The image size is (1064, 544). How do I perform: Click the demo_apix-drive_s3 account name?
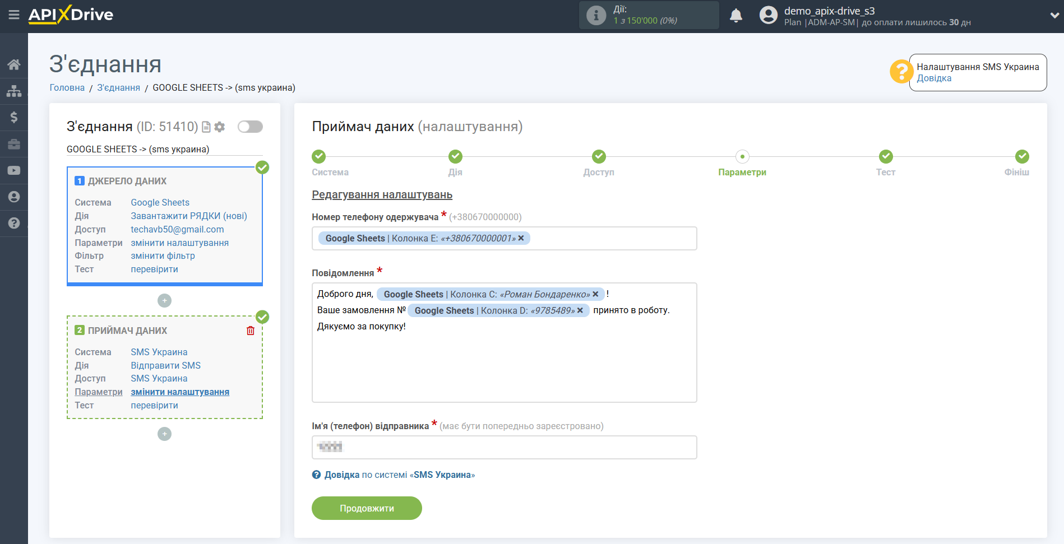830,11
